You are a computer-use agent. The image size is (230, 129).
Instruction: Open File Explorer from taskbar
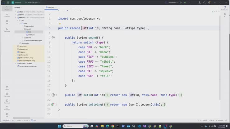[x=102, y=126]
